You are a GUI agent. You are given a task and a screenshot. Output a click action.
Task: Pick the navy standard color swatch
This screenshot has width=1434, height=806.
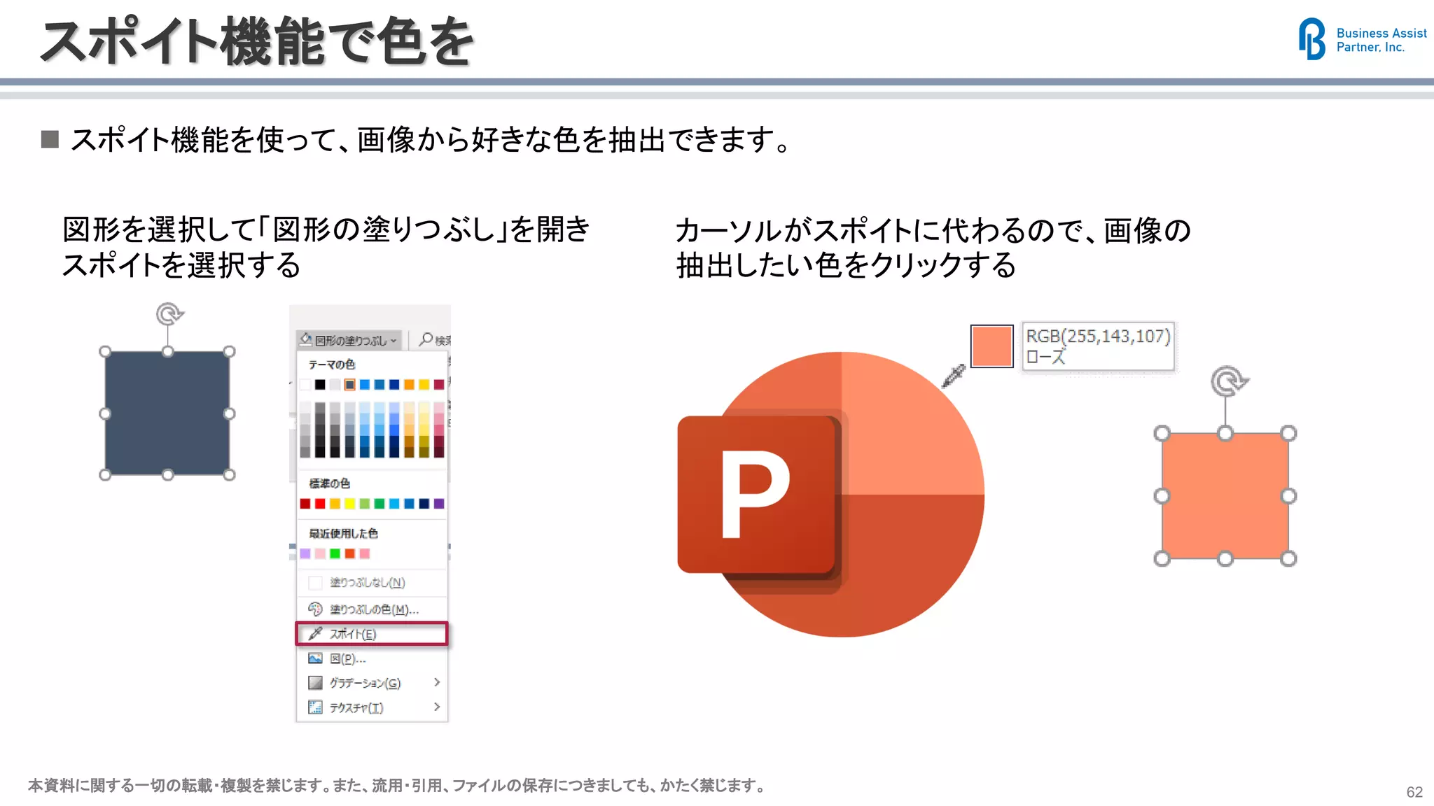[424, 504]
